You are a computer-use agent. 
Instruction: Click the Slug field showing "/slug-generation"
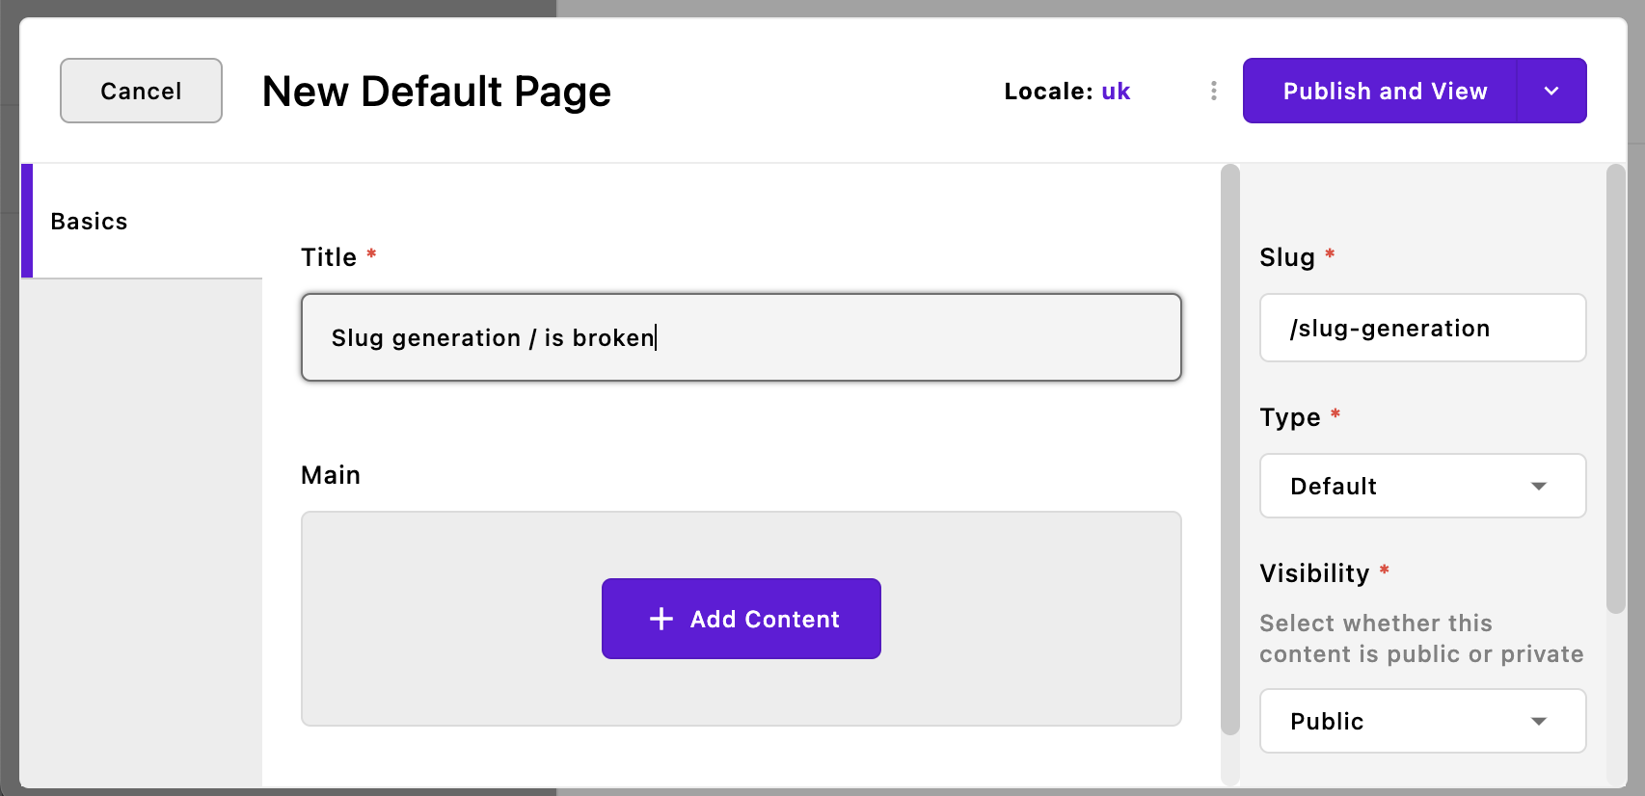click(1422, 328)
